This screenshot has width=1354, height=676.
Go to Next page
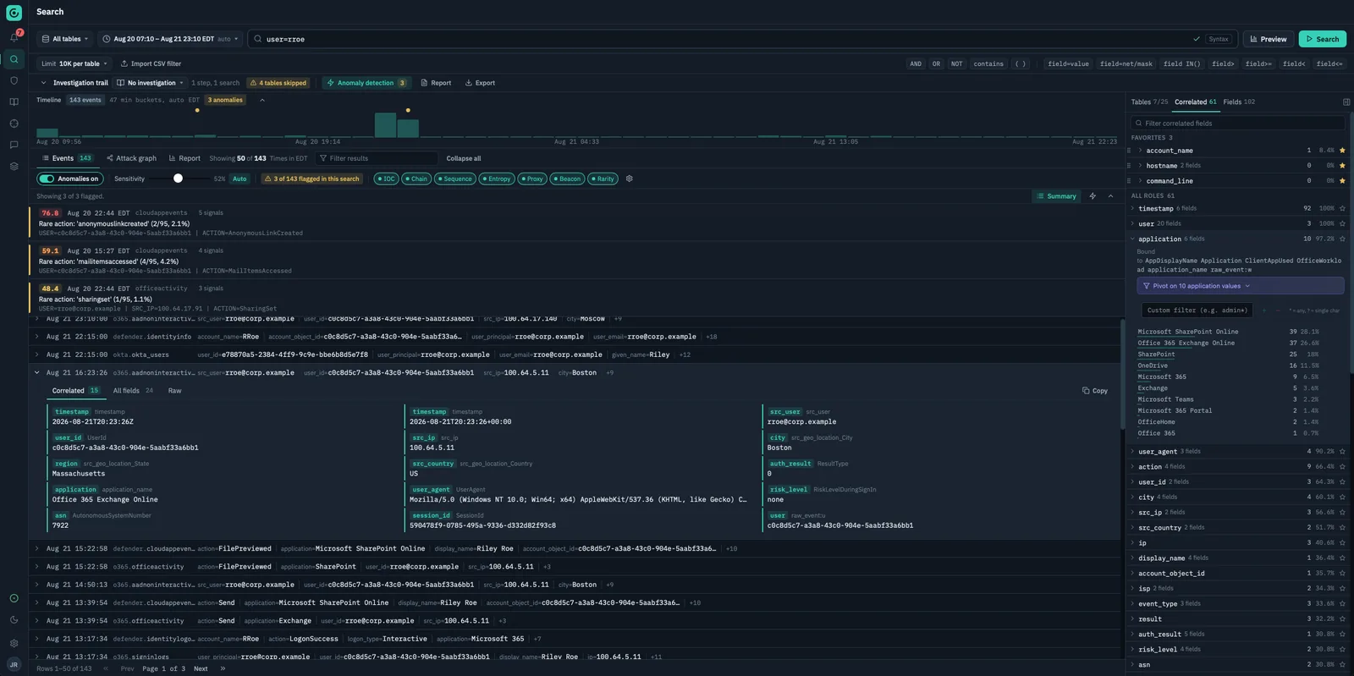(201, 668)
